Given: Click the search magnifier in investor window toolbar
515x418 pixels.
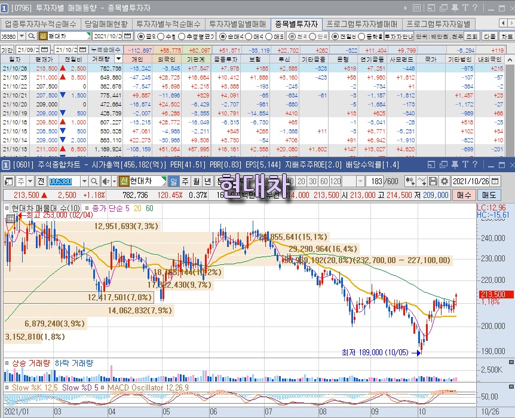Looking at the screenshot, I should tap(32, 36).
